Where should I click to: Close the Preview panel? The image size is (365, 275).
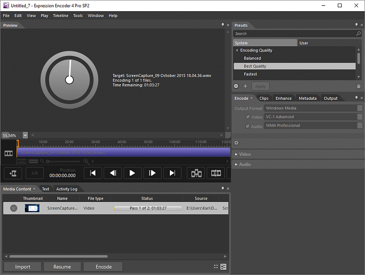coord(228,25)
